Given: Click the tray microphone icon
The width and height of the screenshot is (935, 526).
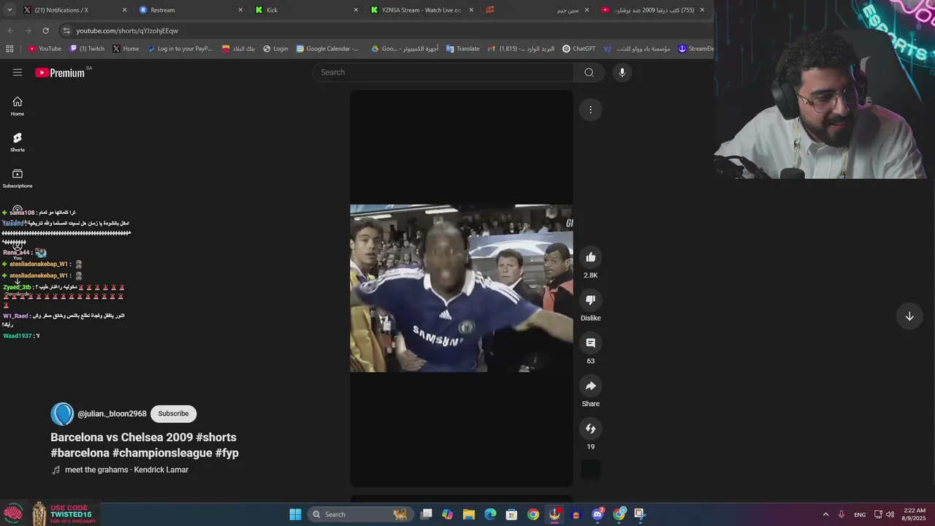Looking at the screenshot, I should pyautogui.click(x=841, y=514).
